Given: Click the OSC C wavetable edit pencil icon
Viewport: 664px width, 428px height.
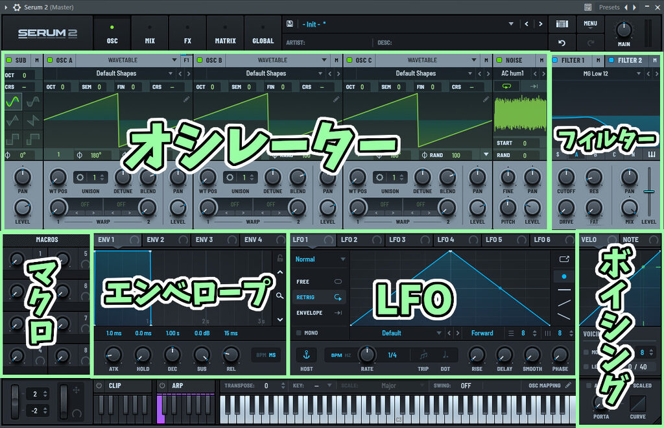Looking at the screenshot, I should [x=486, y=99].
